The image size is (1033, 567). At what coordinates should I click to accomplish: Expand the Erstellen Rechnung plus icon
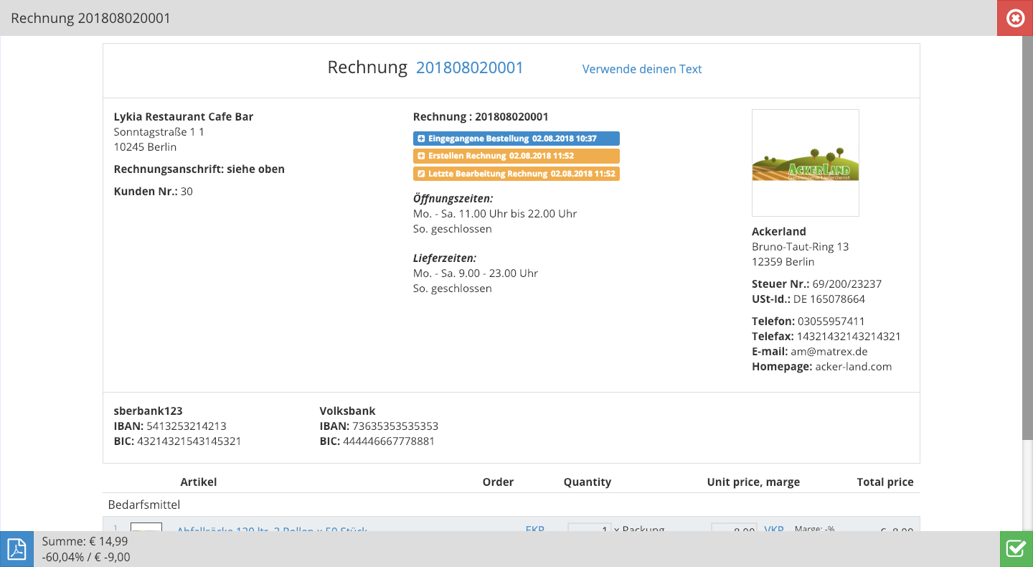pyautogui.click(x=421, y=156)
